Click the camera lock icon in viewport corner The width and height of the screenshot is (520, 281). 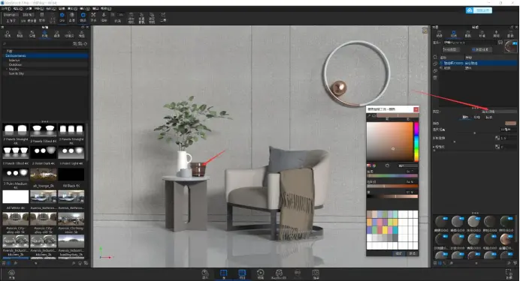tap(425, 31)
